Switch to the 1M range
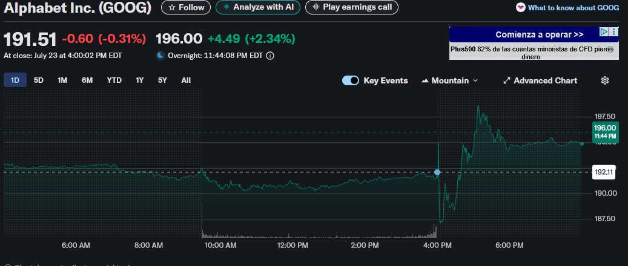The width and height of the screenshot is (628, 266). (x=62, y=80)
